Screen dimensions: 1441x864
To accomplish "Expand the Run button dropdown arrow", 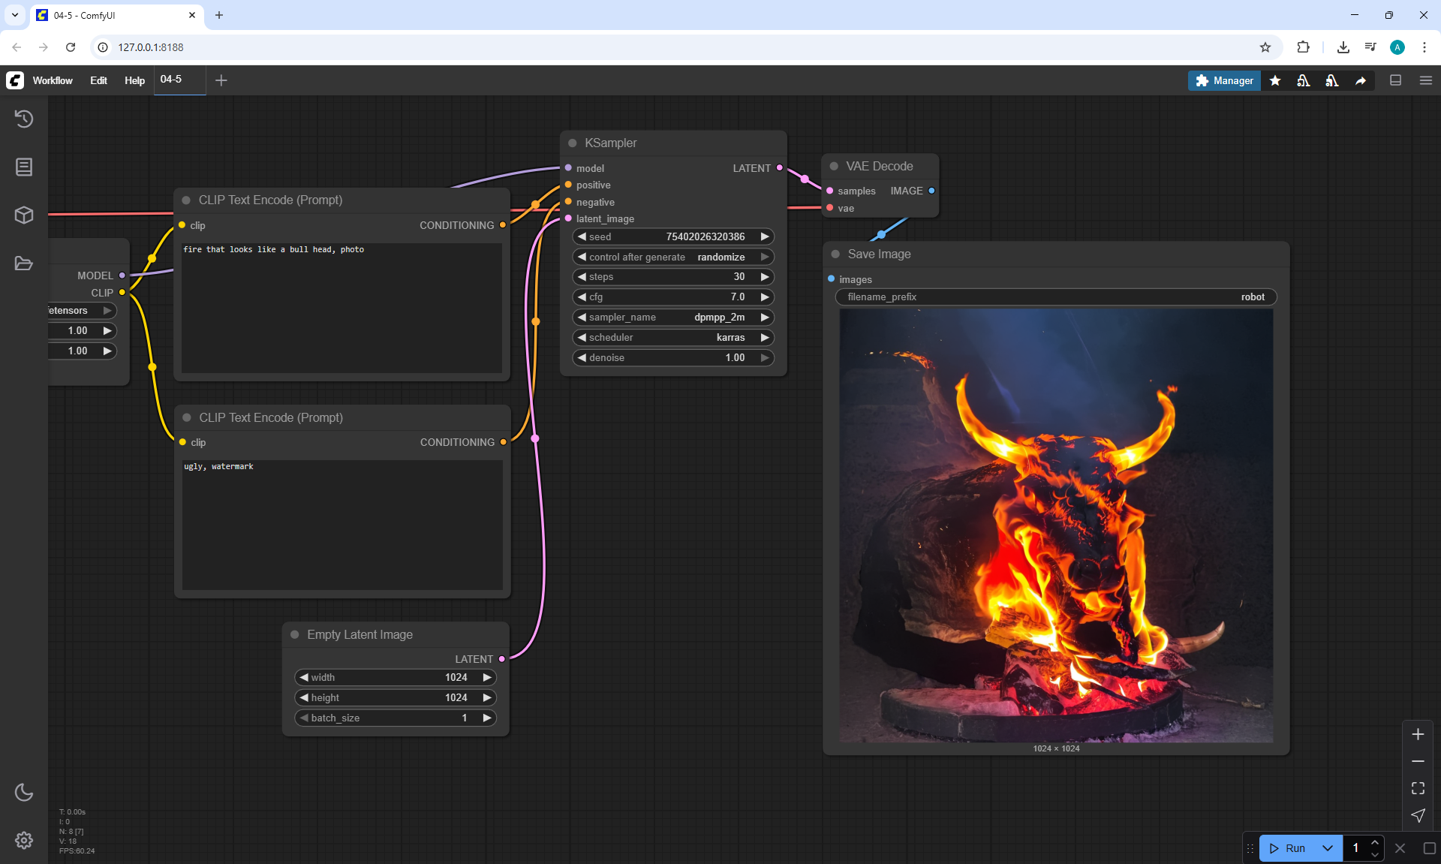I will point(1328,848).
